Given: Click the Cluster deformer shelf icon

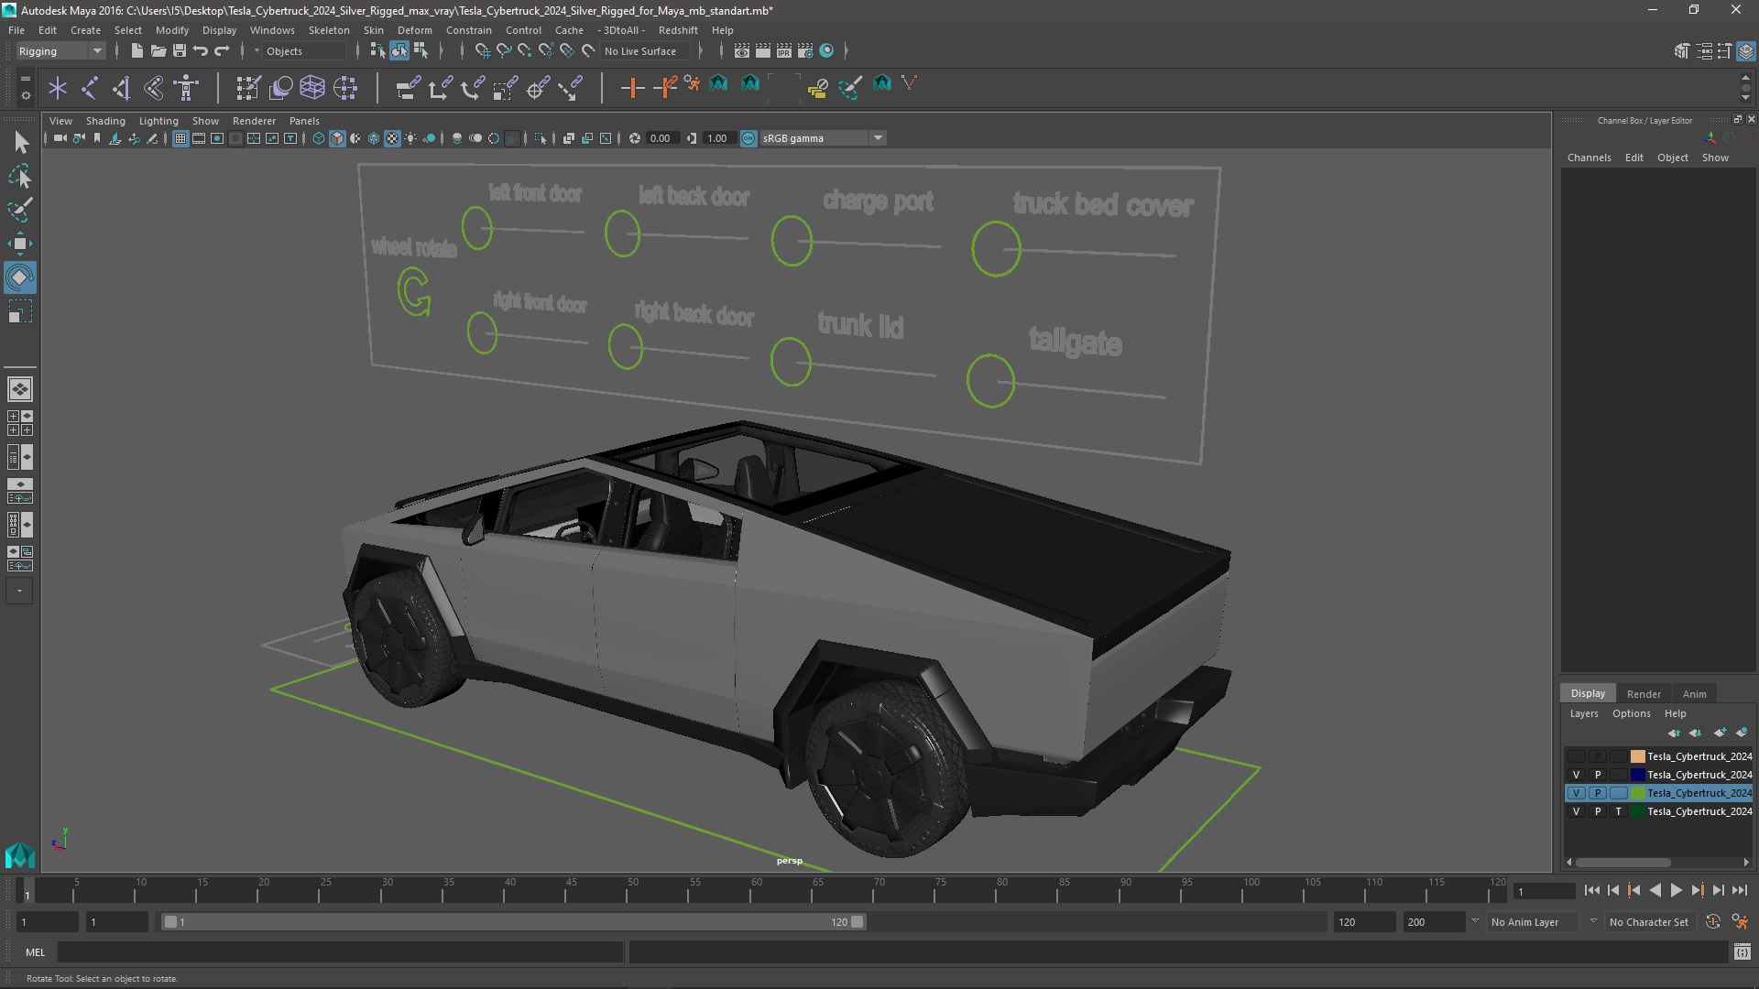Looking at the screenshot, I should point(345,88).
